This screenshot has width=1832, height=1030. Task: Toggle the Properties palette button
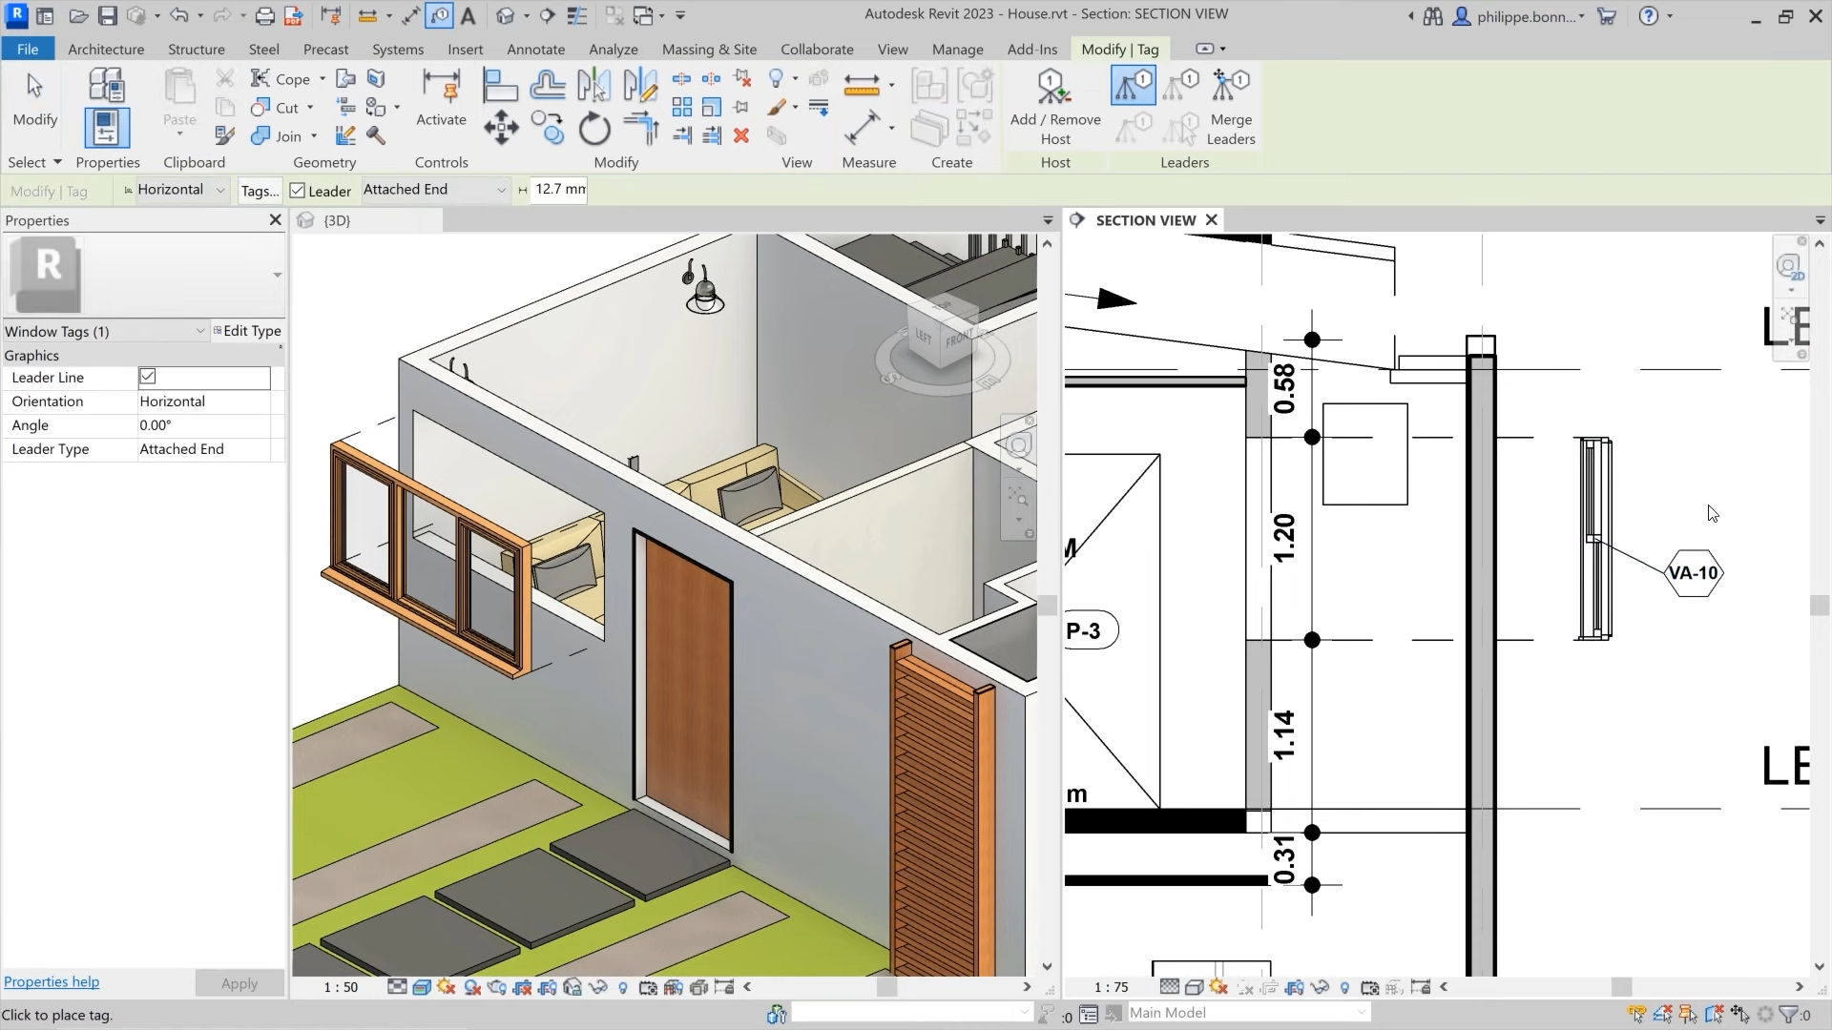tap(107, 127)
